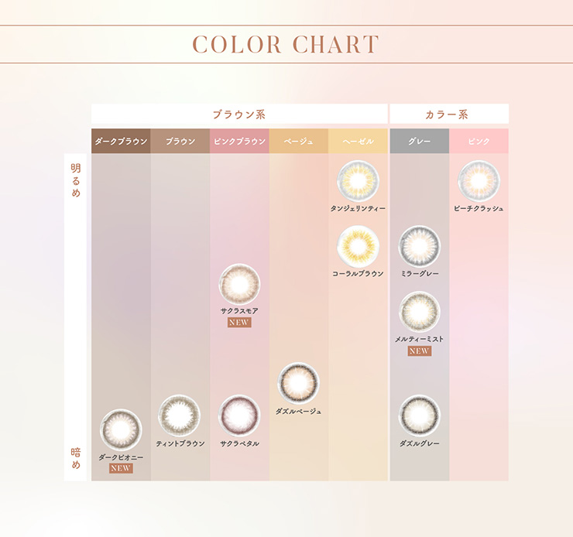Select the ヘーゼル column header
The height and width of the screenshot is (537, 573).
click(358, 141)
